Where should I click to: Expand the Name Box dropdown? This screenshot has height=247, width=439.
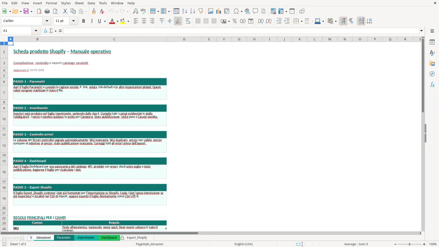[x=36, y=31]
